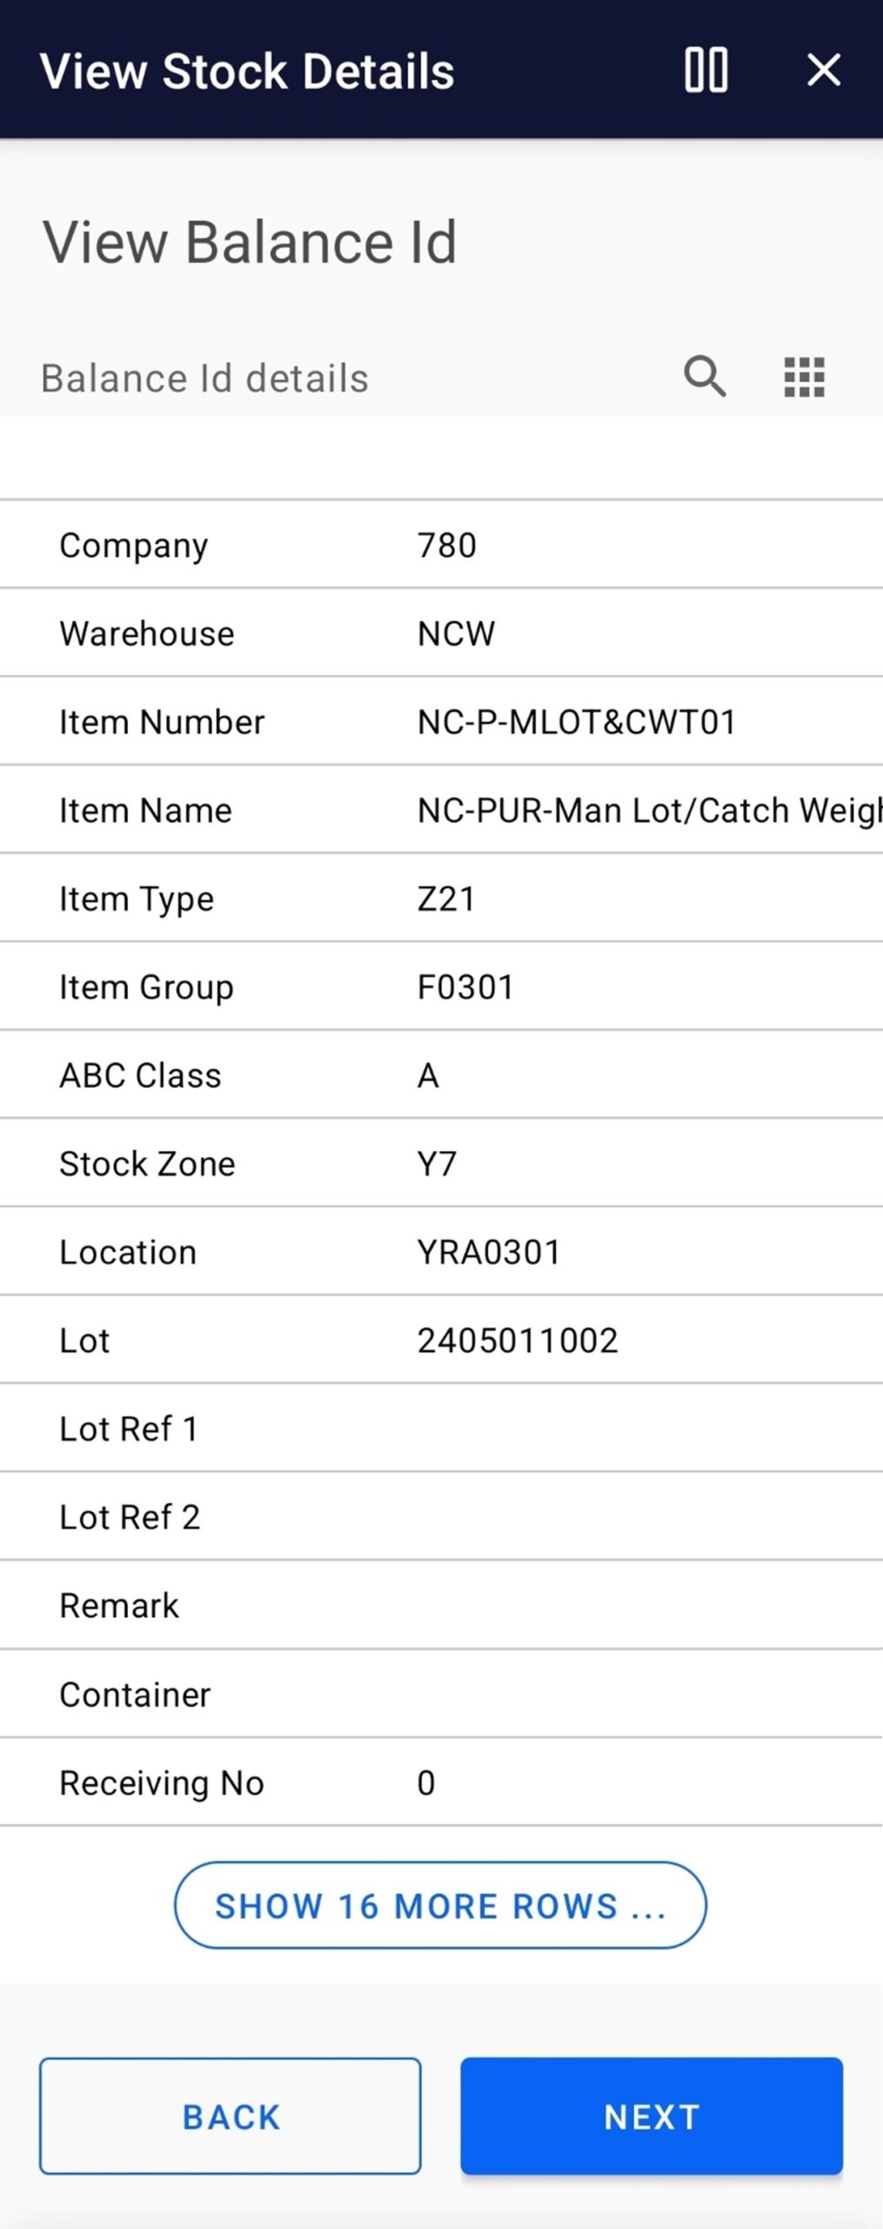The width and height of the screenshot is (883, 2229).
Task: Select the Lot 2405011002 row
Action: click(441, 1341)
